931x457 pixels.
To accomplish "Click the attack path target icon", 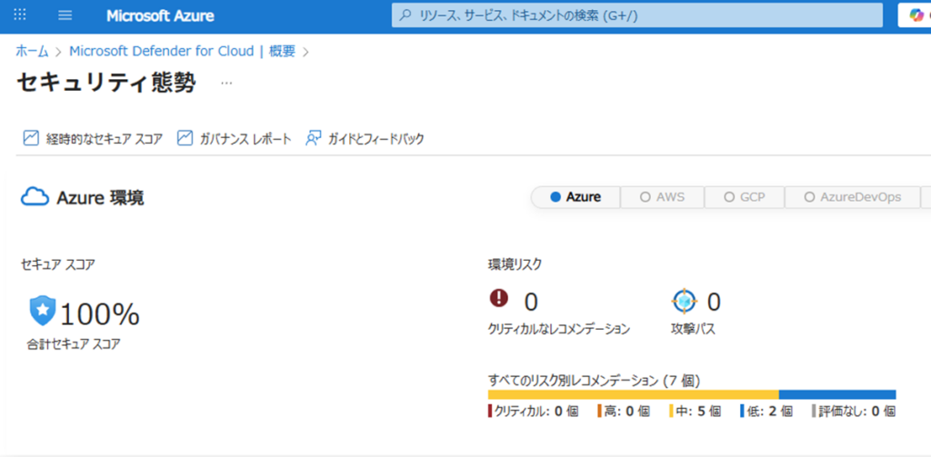I will pyautogui.click(x=684, y=300).
